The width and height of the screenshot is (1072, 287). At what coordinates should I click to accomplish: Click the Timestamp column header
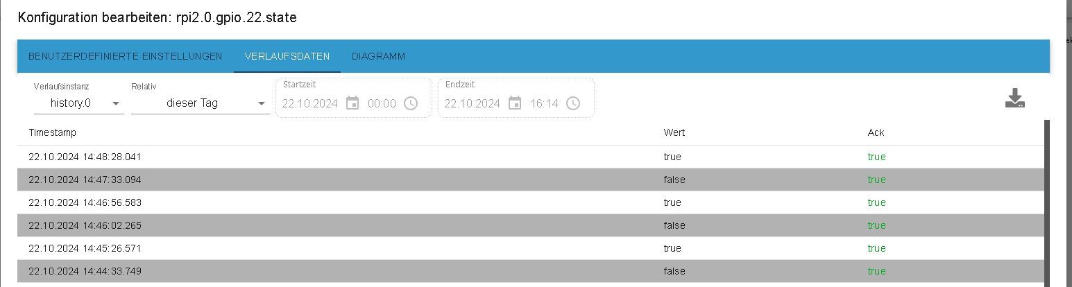click(x=53, y=132)
